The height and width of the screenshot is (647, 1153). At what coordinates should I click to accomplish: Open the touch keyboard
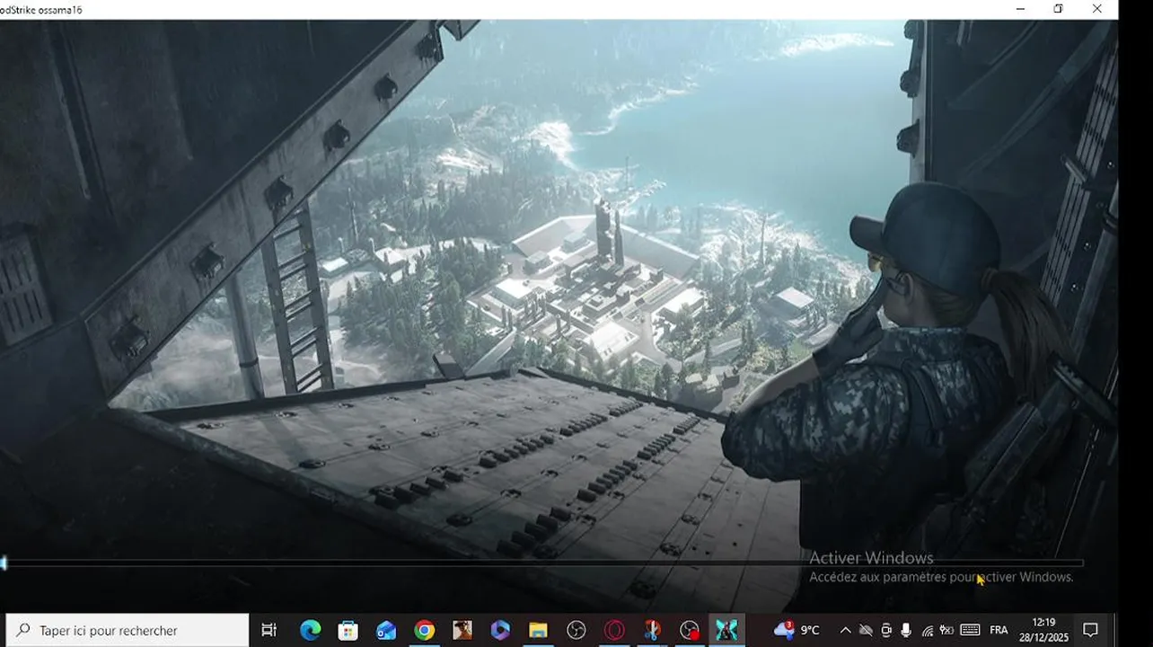(970, 631)
